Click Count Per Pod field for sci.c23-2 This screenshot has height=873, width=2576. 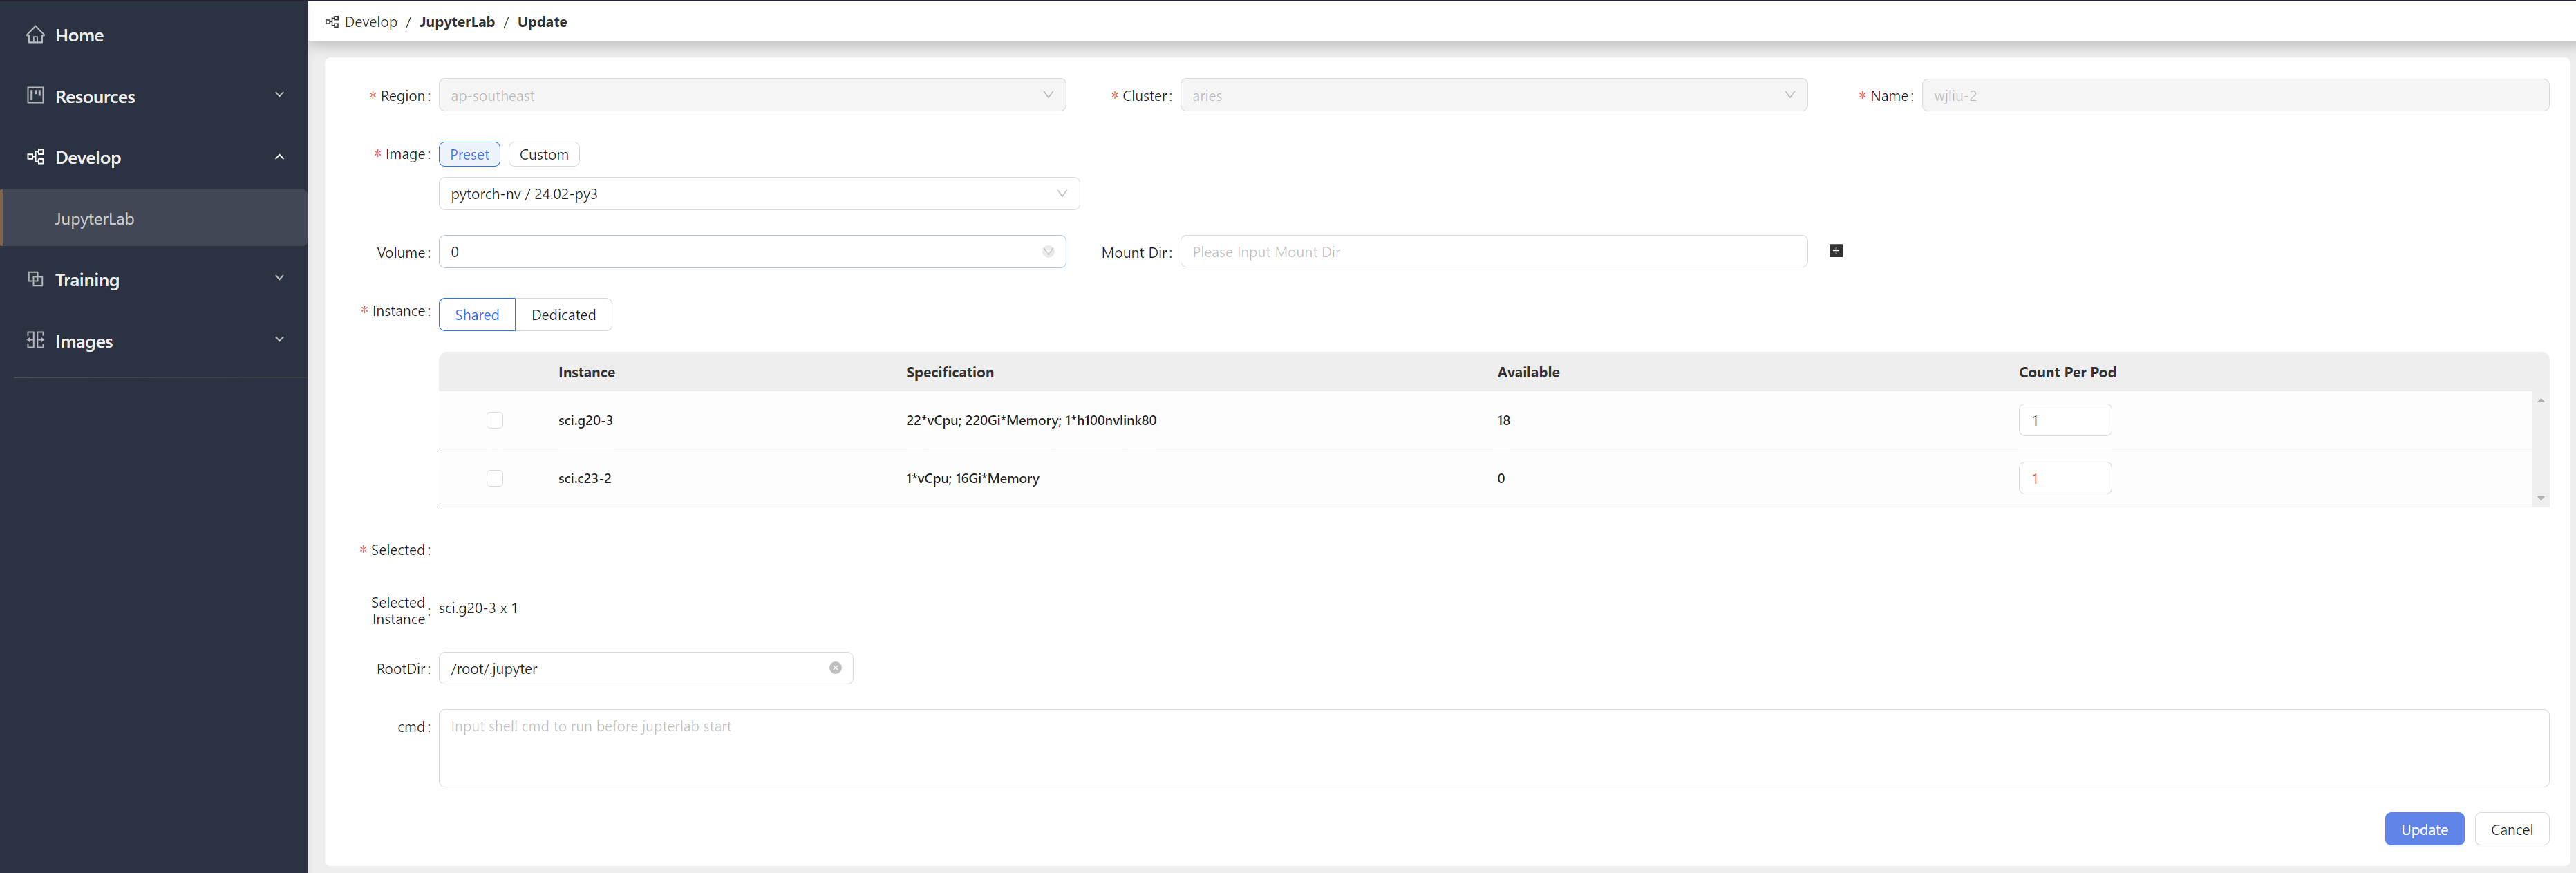(x=2065, y=478)
